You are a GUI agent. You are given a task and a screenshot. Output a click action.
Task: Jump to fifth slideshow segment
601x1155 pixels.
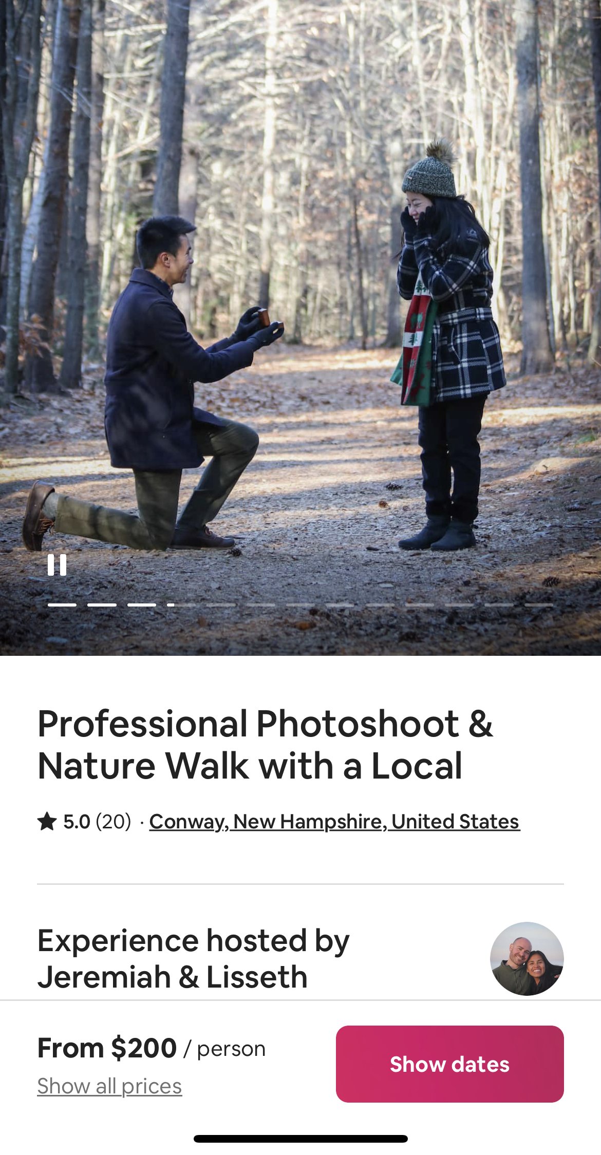click(x=221, y=605)
